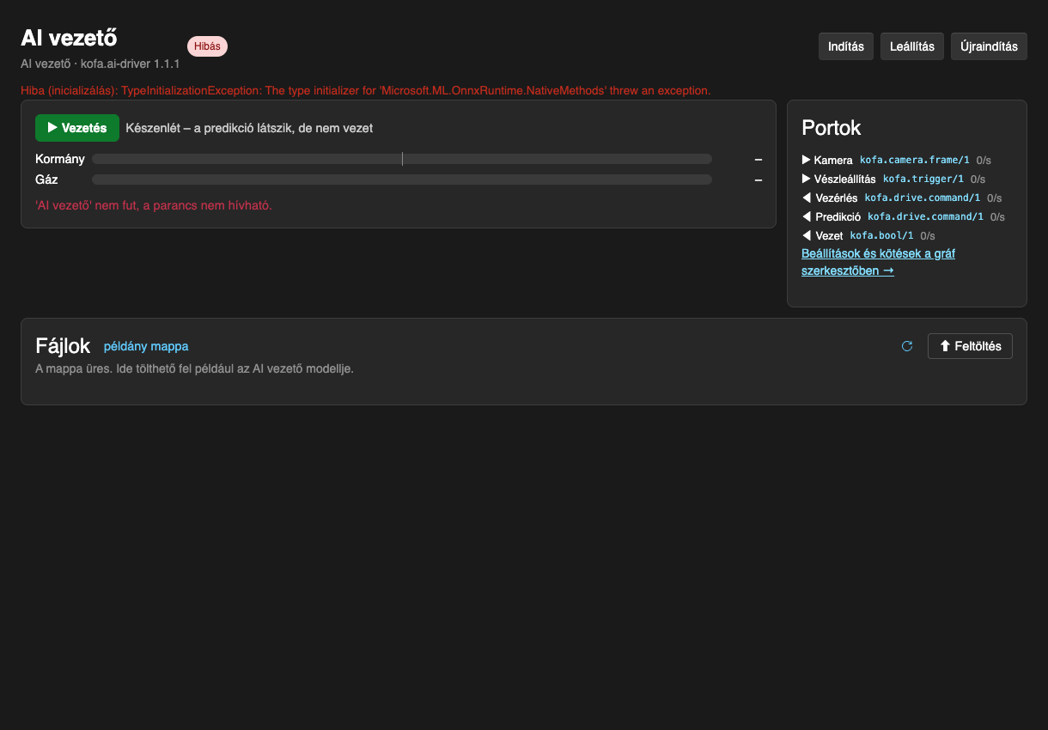Click the Fájlok heading
Viewport: 1048px width, 730px height.
(63, 345)
